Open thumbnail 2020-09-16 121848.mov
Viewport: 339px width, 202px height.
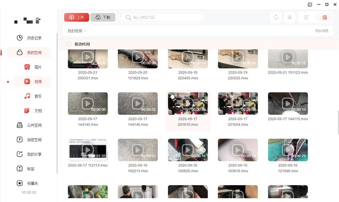(288, 150)
